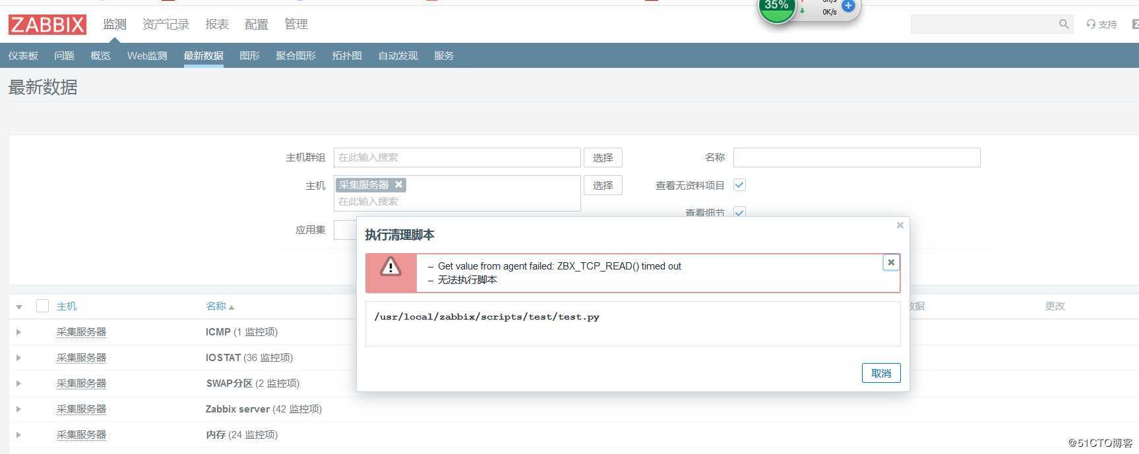Go to 图形 tab

coord(249,55)
